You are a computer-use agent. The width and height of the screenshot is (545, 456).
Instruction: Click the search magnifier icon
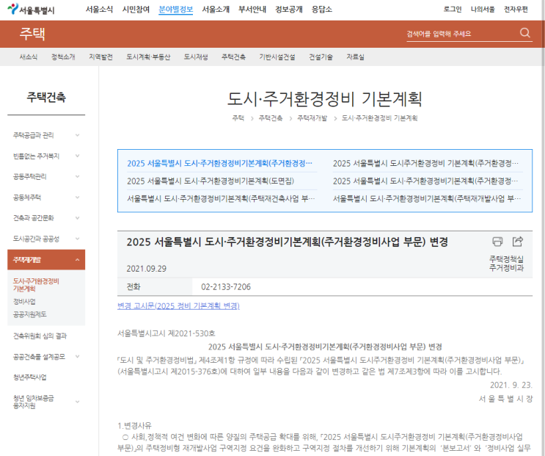point(525,33)
